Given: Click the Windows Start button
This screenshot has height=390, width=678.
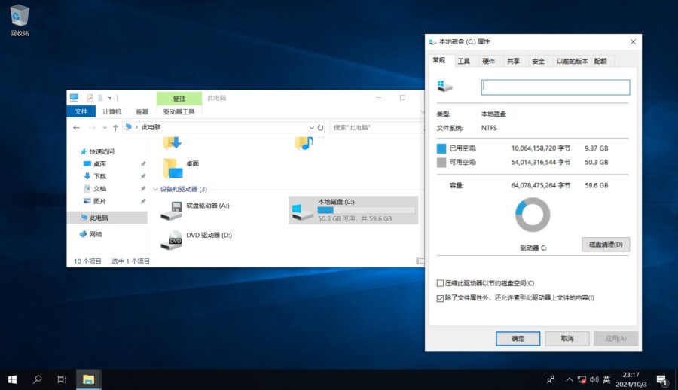Looking at the screenshot, I should [x=12, y=379].
